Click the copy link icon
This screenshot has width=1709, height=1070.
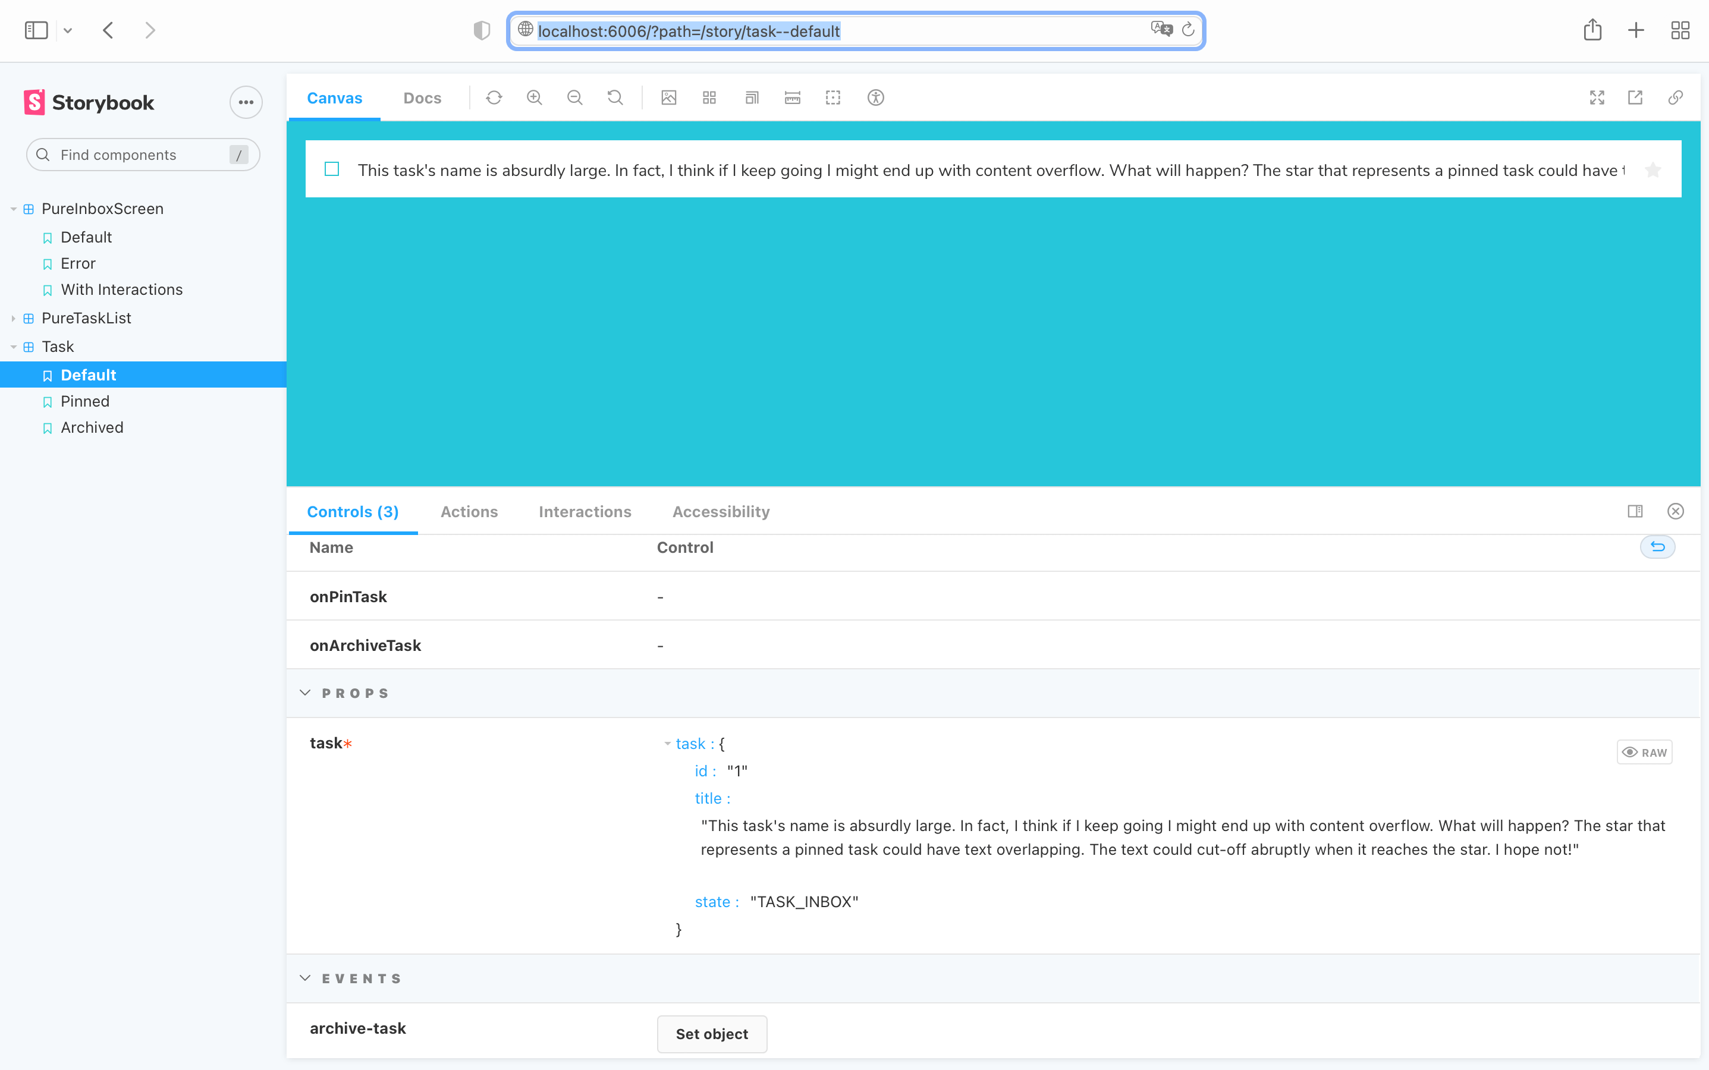coord(1676,97)
